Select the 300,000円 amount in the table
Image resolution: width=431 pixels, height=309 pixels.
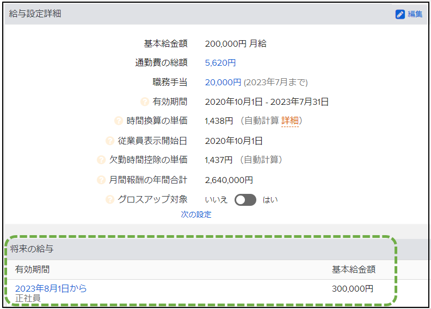[x=352, y=289]
